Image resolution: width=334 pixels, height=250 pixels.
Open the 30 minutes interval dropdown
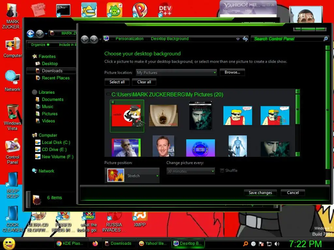(190, 171)
